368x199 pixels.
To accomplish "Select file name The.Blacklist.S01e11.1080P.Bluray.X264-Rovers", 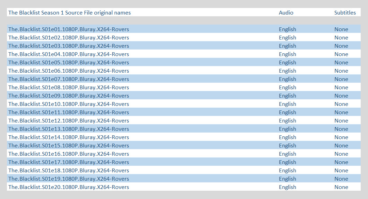I will tap(69, 112).
